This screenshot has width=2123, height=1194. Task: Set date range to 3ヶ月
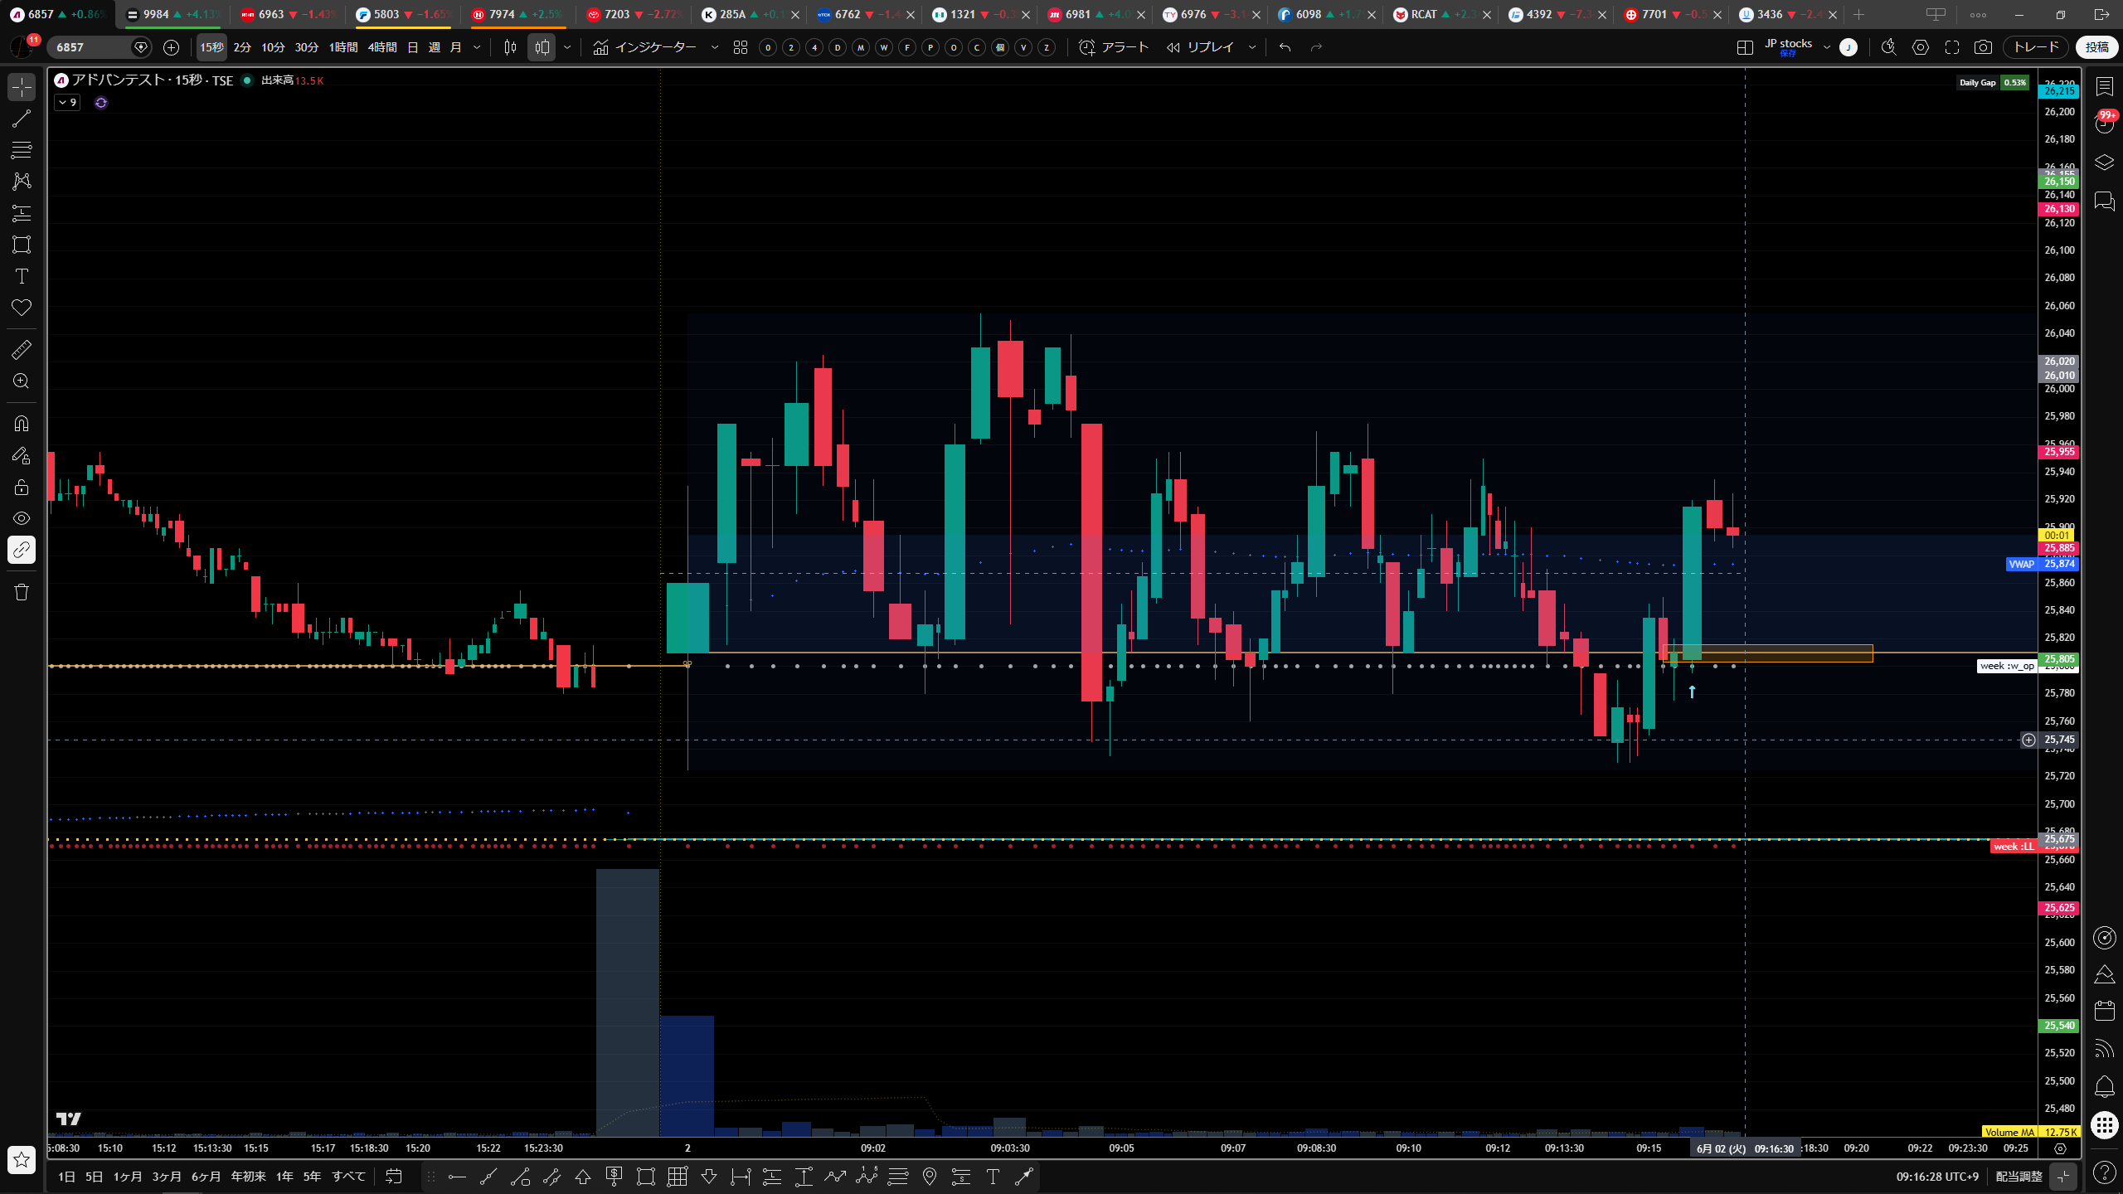tap(167, 1176)
